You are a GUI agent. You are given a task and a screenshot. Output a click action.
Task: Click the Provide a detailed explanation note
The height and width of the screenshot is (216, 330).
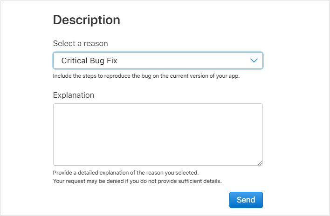coord(126,173)
